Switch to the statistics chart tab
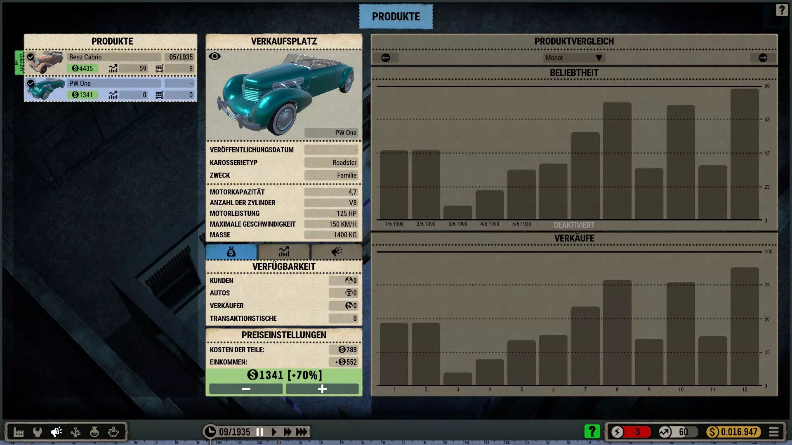Image resolution: width=792 pixels, height=445 pixels. pos(284,252)
